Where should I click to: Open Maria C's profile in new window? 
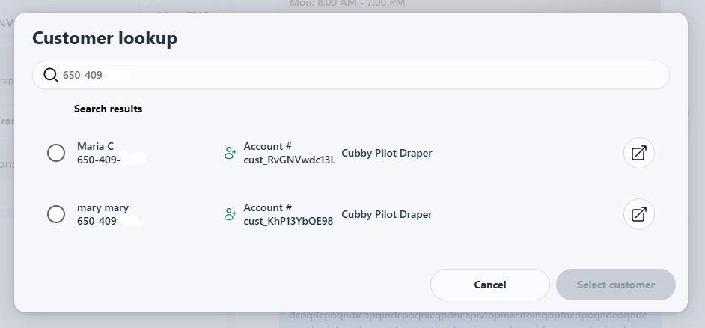639,153
